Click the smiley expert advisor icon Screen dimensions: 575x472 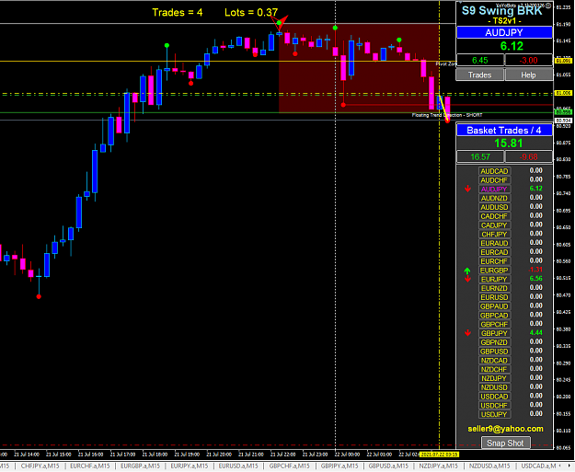[x=549, y=6]
